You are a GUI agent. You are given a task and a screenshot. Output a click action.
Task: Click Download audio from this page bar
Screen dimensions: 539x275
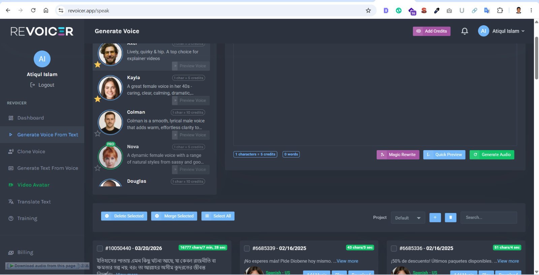(x=43, y=266)
